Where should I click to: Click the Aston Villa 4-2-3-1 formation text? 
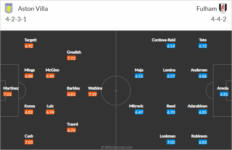tap(16, 19)
